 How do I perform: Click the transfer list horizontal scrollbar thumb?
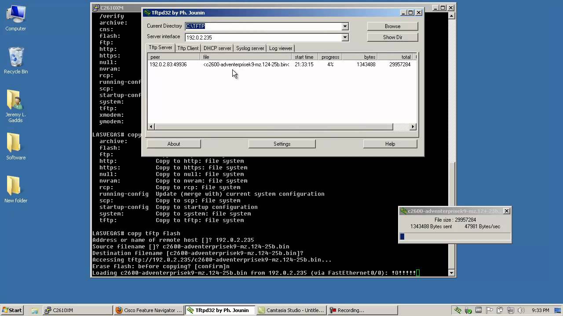(x=273, y=127)
